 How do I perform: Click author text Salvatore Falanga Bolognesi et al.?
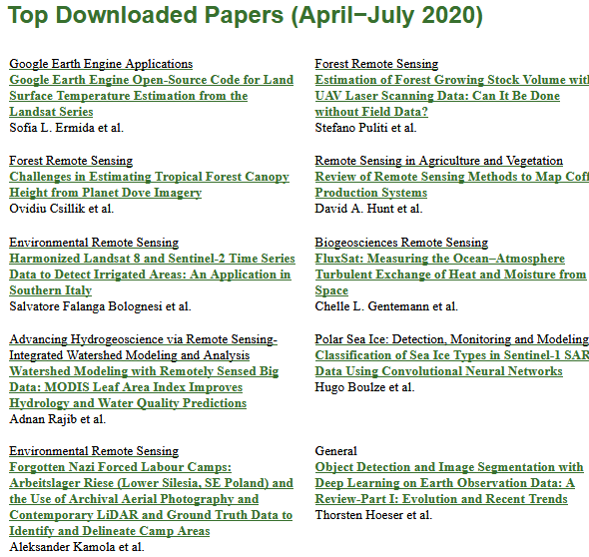click(100, 306)
